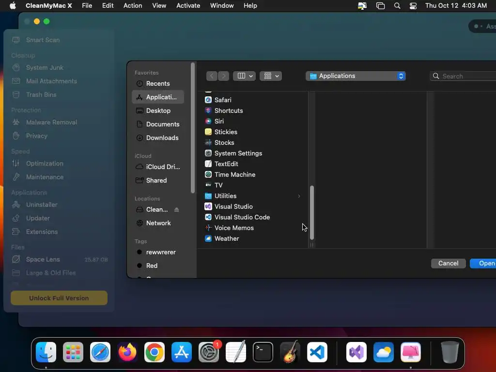Open the Space Lens module
The height and width of the screenshot is (372, 496).
pyautogui.click(x=59, y=260)
